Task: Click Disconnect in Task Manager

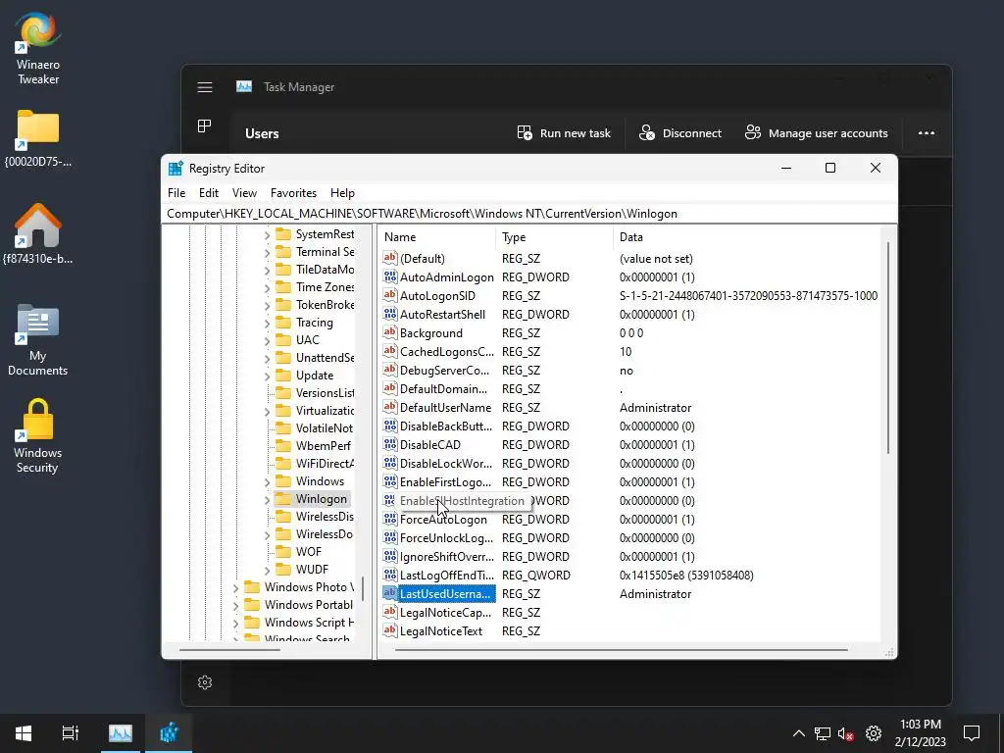Action: tap(680, 133)
